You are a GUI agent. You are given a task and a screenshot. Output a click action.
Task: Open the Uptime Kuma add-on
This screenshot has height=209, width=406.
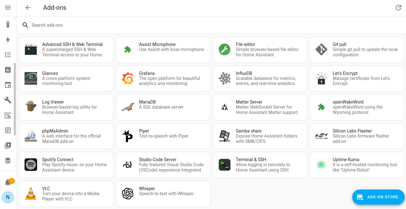pyautogui.click(x=357, y=165)
